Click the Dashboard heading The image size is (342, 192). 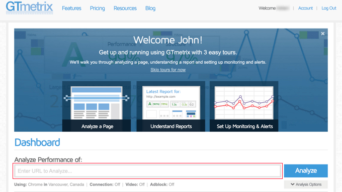pos(37,142)
